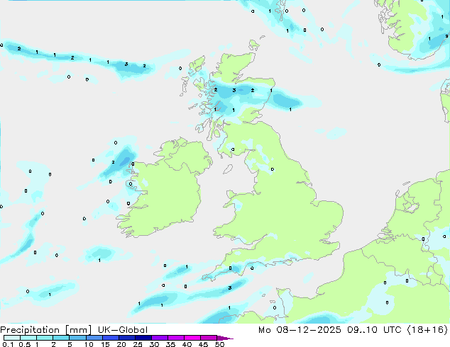The height and width of the screenshot is (347, 450).
Task: Click the "Precipitation [mm]" title text
Action: (46, 330)
